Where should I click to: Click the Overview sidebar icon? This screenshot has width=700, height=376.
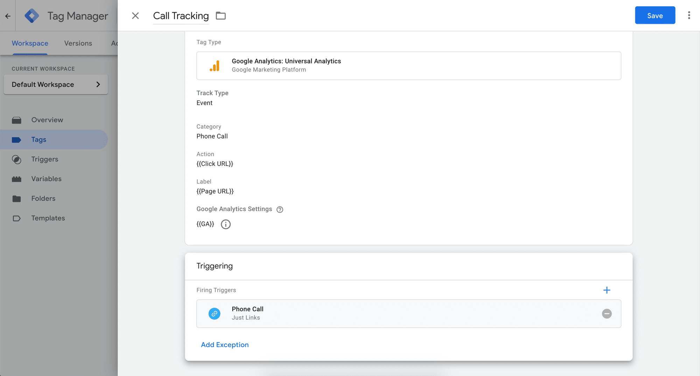point(16,120)
